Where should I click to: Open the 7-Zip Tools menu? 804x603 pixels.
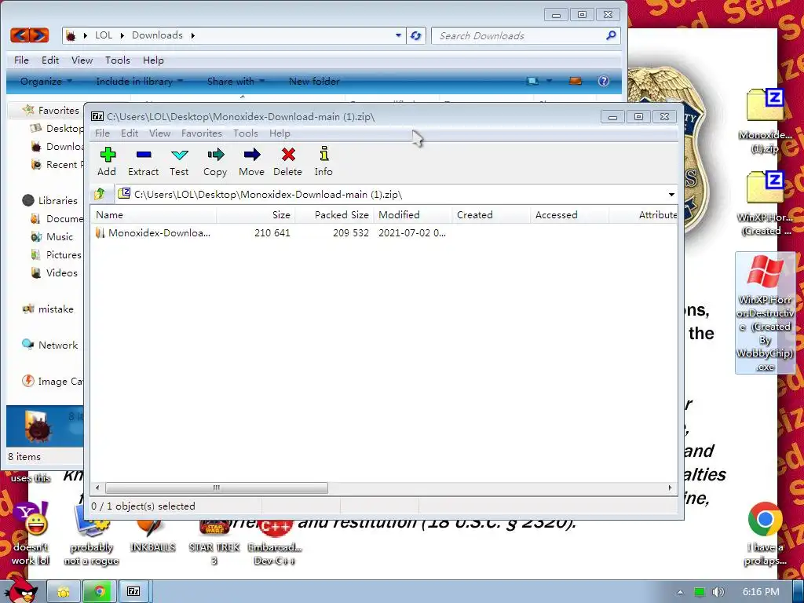pyautogui.click(x=246, y=133)
